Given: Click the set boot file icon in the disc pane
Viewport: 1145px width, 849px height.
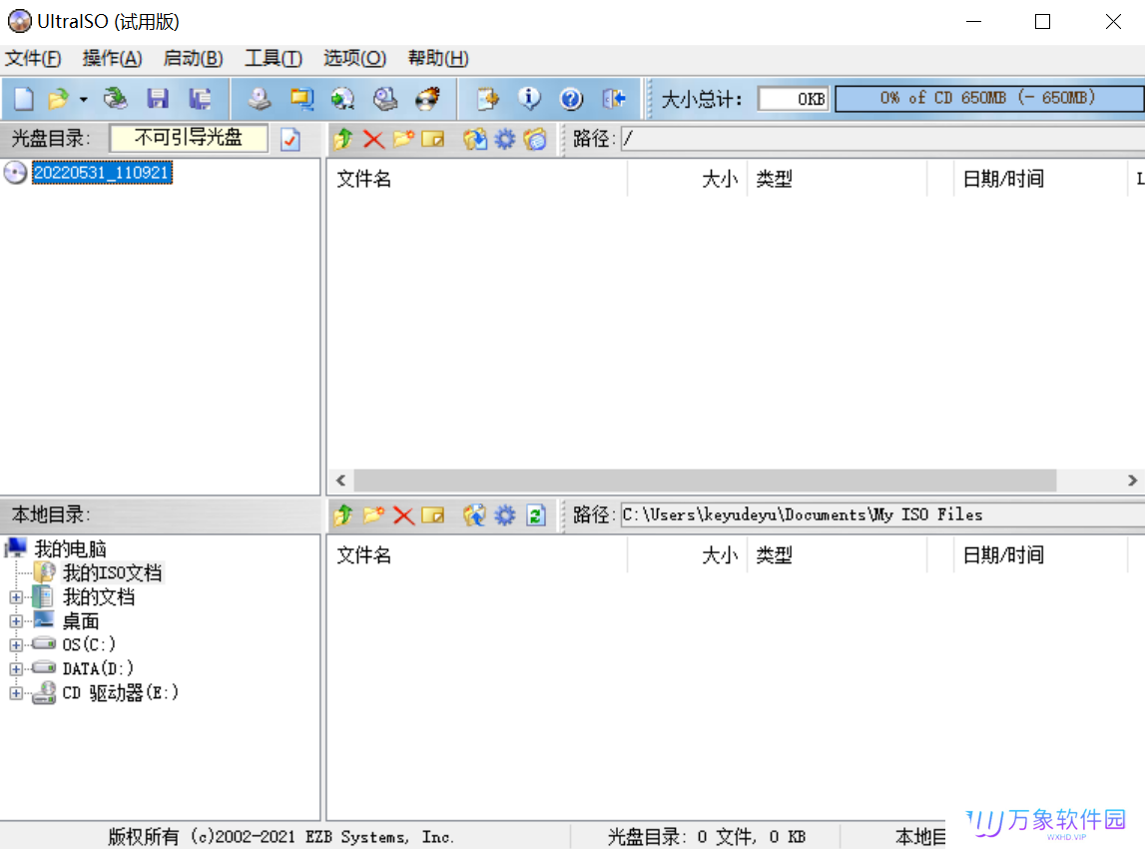Looking at the screenshot, I should pyautogui.click(x=535, y=139).
